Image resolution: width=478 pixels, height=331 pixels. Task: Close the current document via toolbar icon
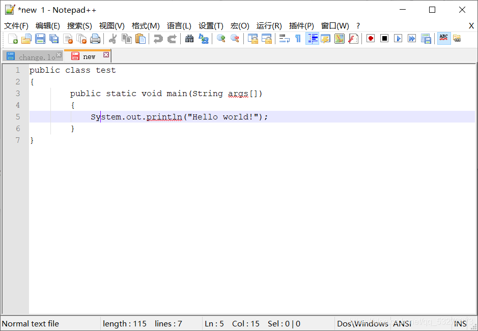click(x=68, y=39)
